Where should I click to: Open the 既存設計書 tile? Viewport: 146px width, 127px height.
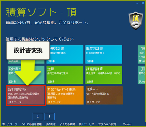(104, 54)
